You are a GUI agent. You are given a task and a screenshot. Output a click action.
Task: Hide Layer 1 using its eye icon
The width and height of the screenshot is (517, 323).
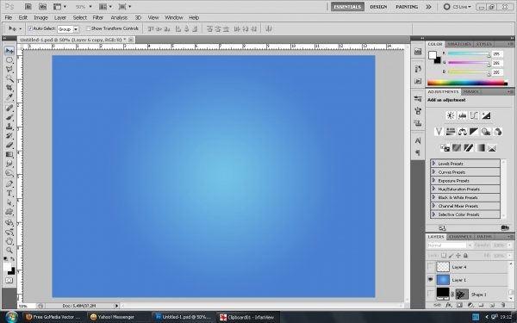coord(430,280)
